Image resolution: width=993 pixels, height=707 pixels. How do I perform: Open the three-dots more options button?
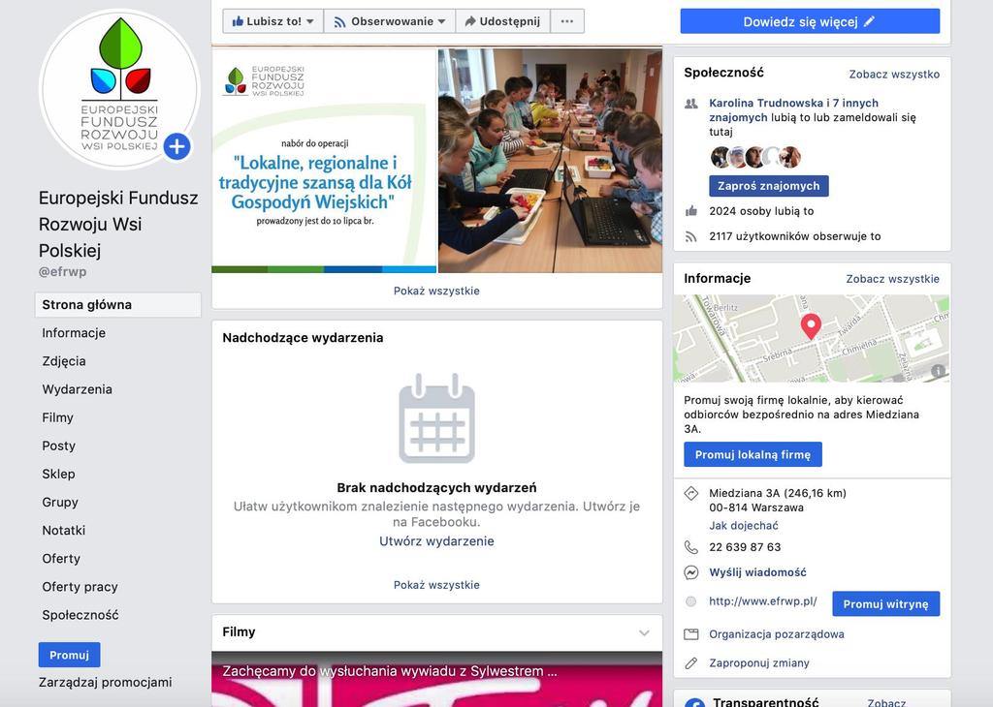567,21
